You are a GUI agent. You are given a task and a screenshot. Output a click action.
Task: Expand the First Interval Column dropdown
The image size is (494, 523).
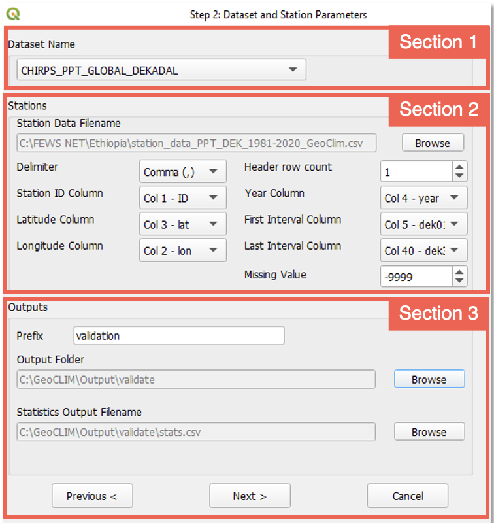pos(423,224)
